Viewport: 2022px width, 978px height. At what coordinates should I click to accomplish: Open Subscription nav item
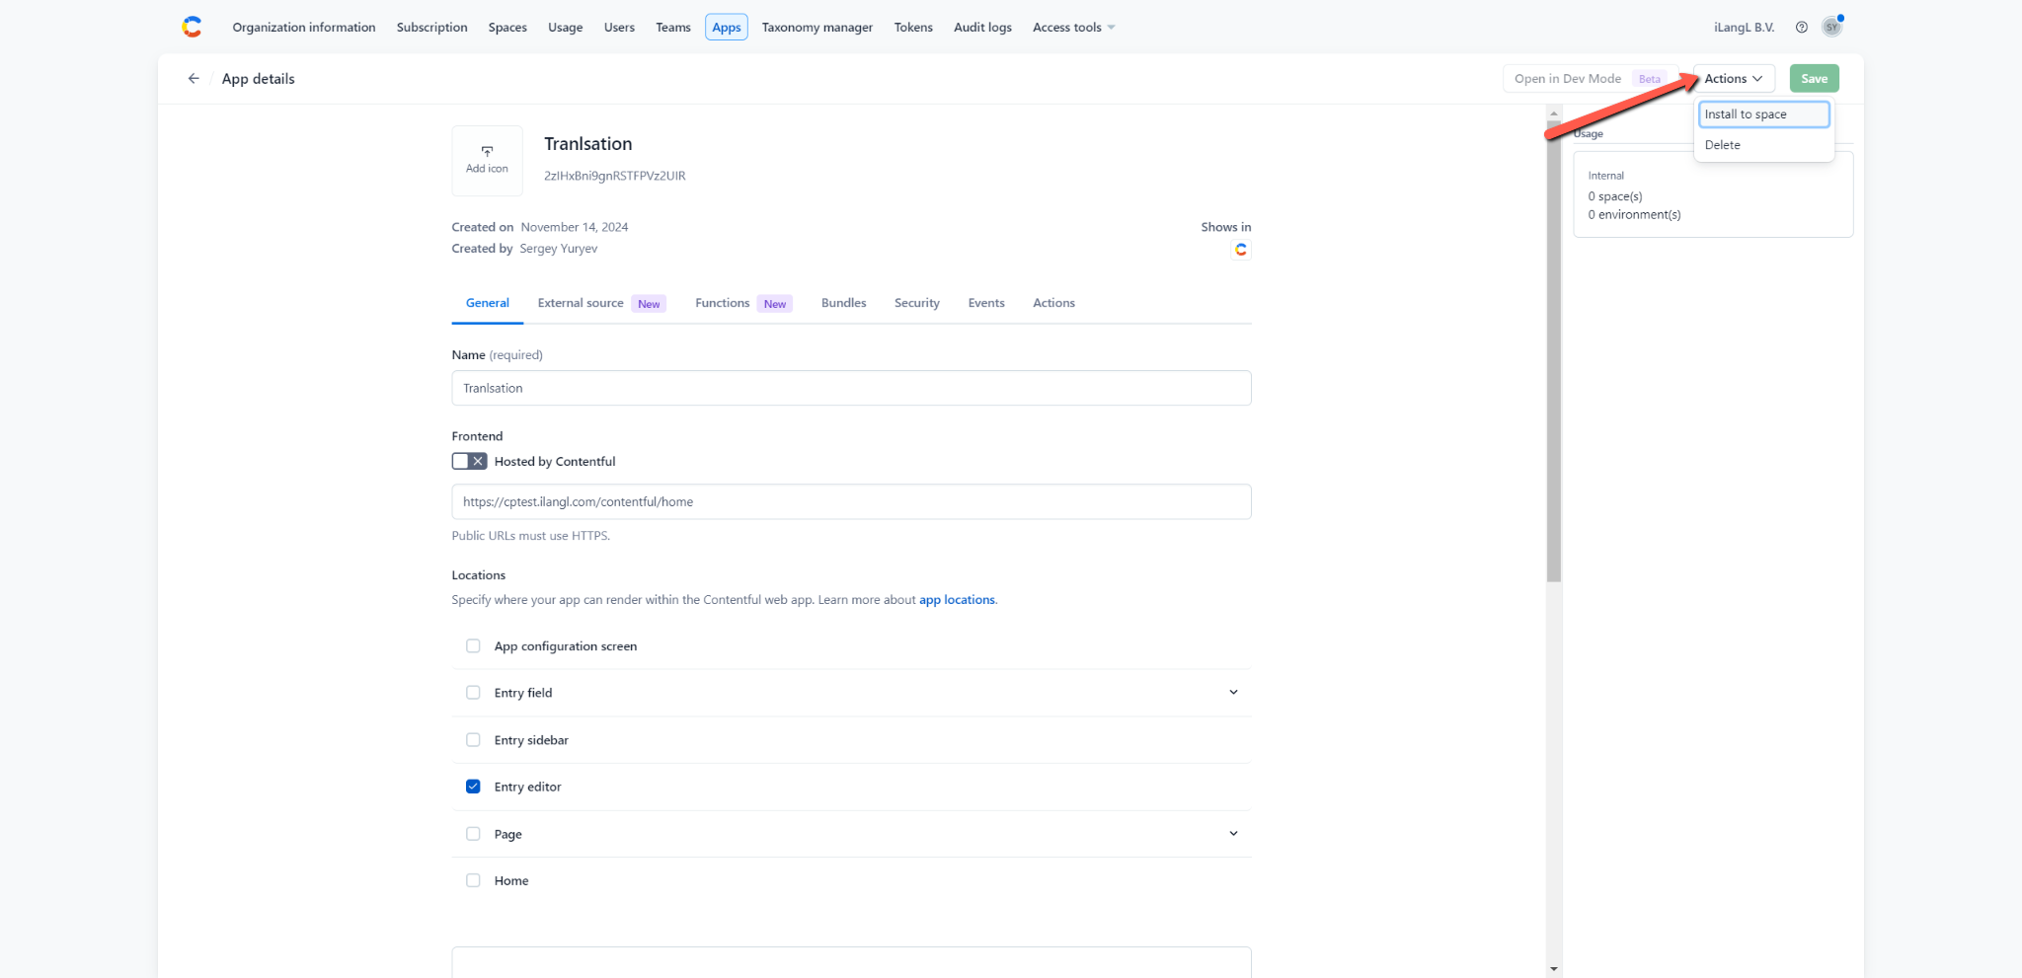pyautogui.click(x=432, y=28)
